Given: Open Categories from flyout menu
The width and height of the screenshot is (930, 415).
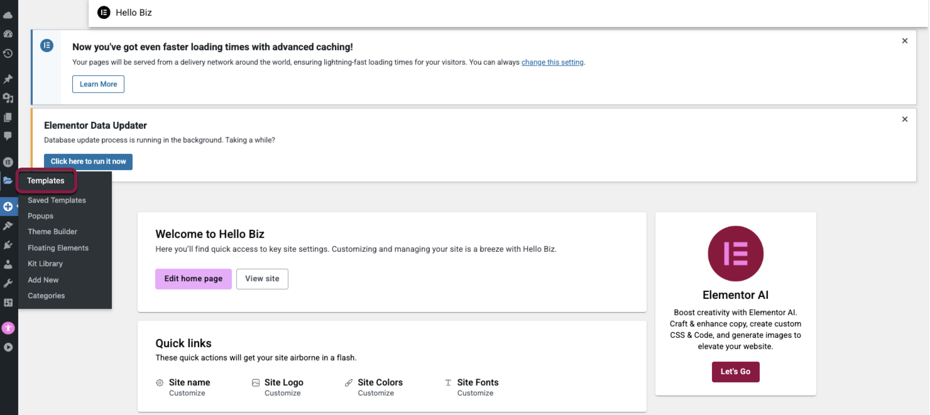Looking at the screenshot, I should click(46, 295).
